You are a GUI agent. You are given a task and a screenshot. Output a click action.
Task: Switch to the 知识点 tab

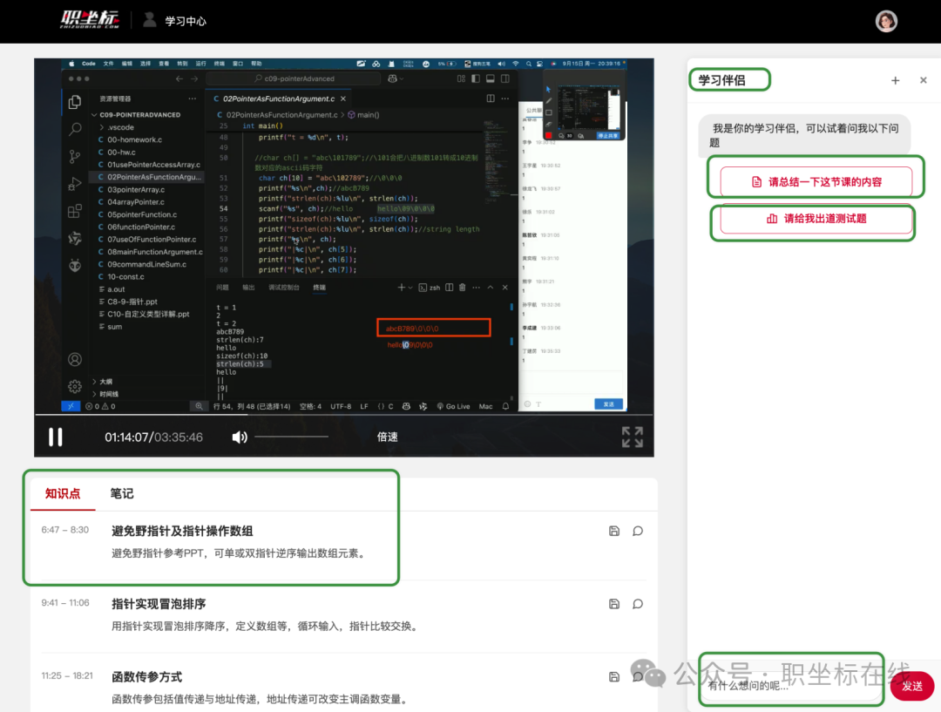63,493
